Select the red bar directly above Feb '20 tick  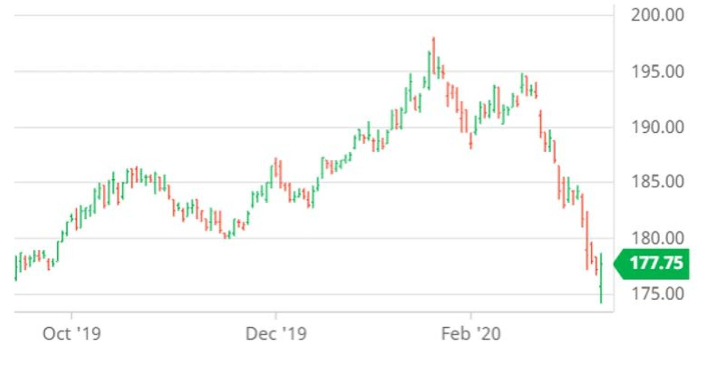471,141
